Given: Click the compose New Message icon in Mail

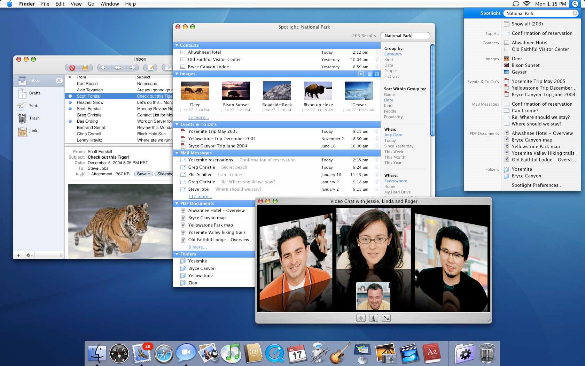Looking at the screenshot, I should pyautogui.click(x=150, y=68).
